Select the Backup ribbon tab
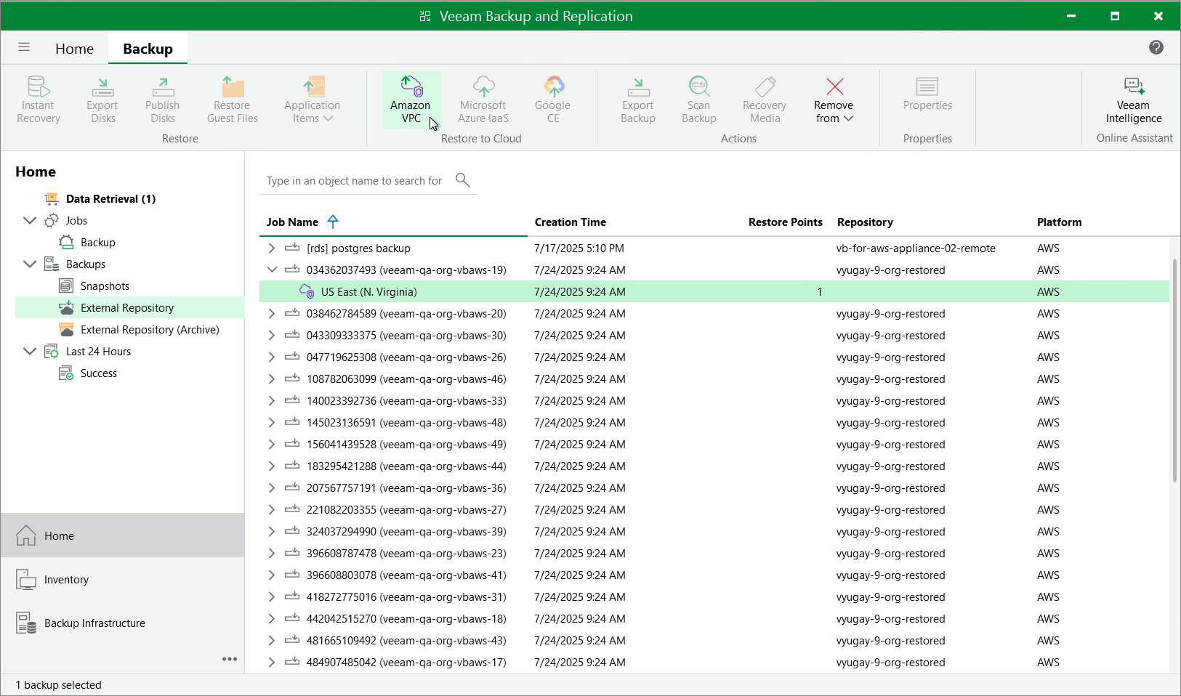Screen dimensions: 1181x696 (148, 49)
